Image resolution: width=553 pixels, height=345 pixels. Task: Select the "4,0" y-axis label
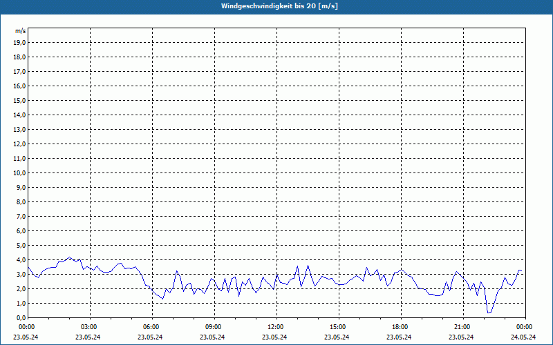(21, 260)
